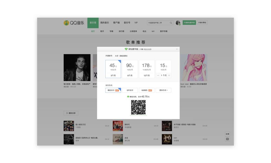Click the plus icon to increase months

click(x=169, y=75)
